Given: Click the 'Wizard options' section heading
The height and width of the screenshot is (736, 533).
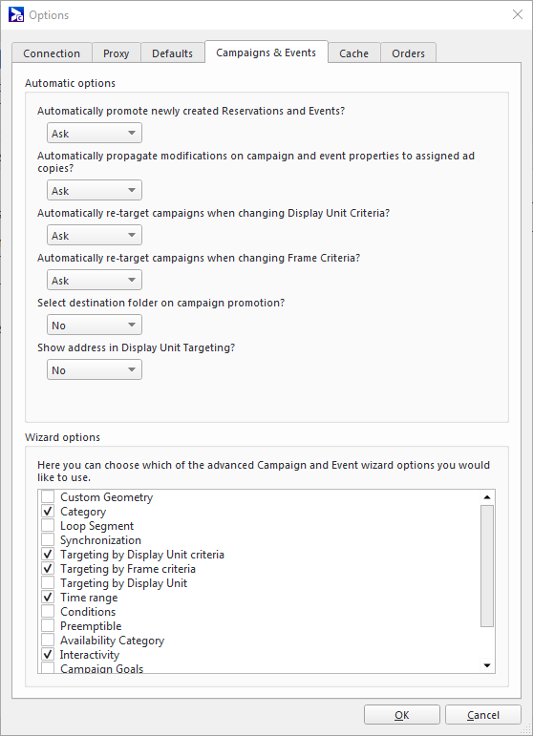Looking at the screenshot, I should tap(62, 437).
